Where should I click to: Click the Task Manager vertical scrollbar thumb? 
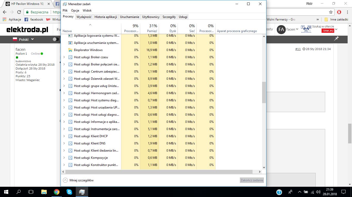point(264,92)
